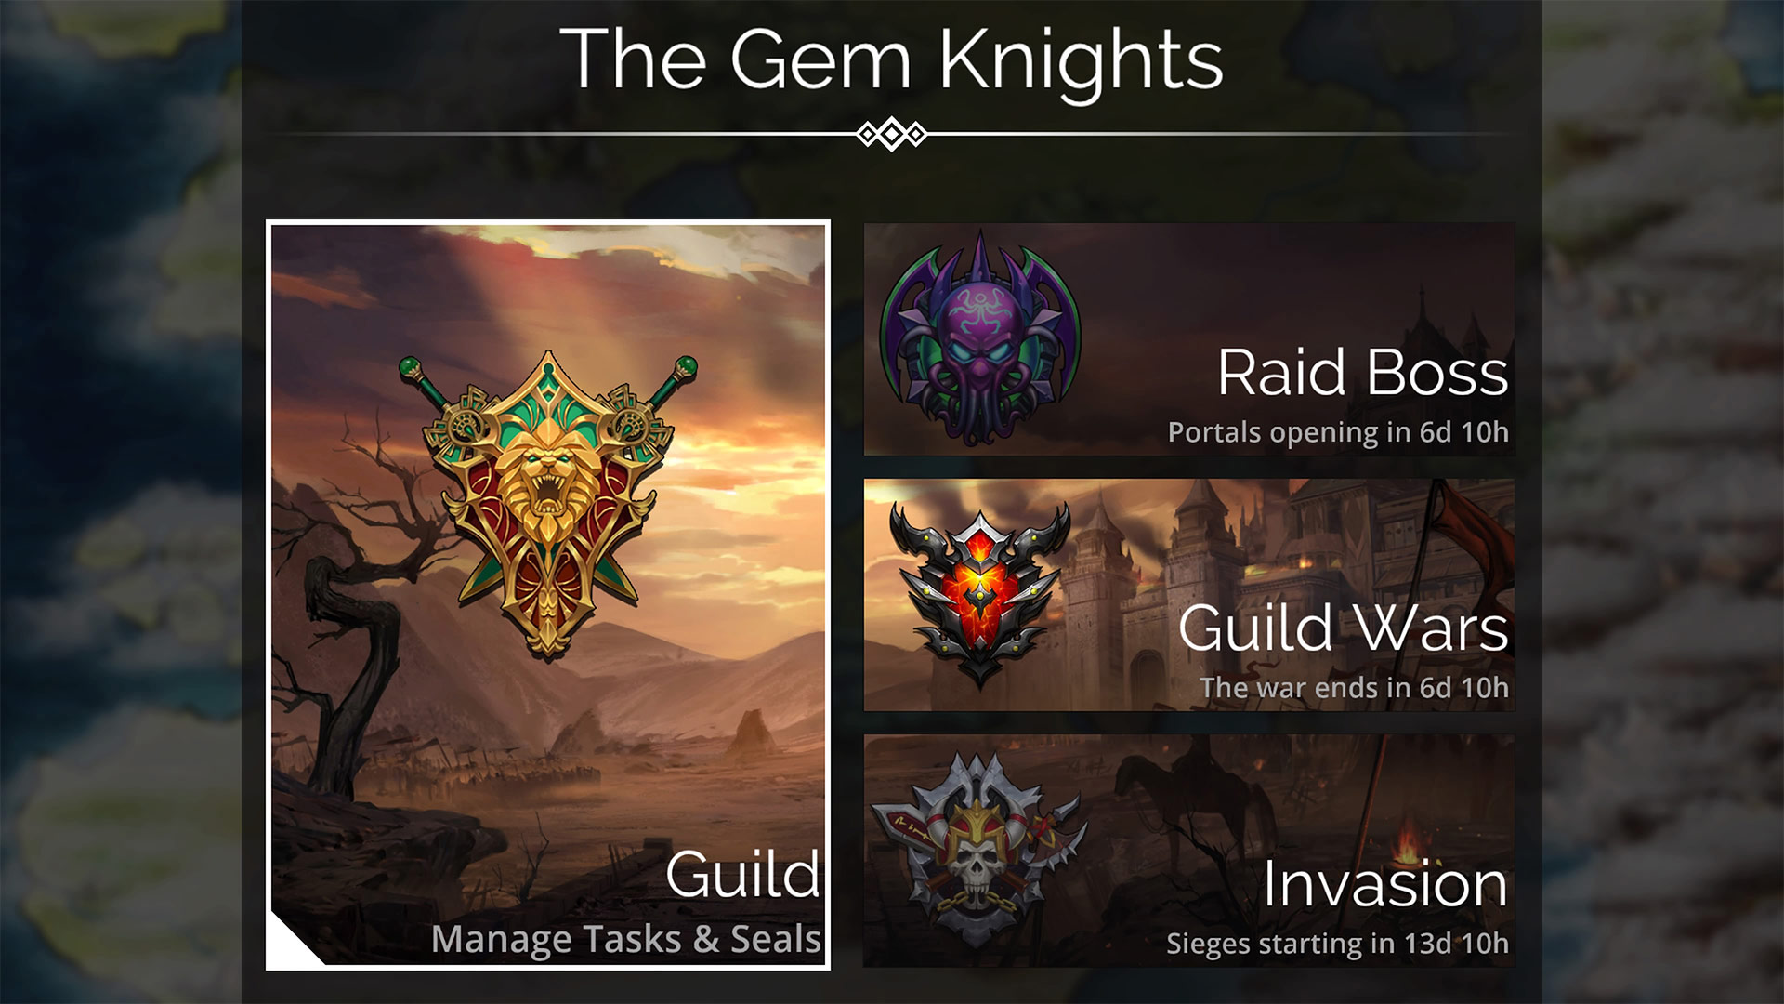Viewport: 1784px width, 1004px height.
Task: Click 'The war ends in 6d 10h' text
Action: tap(1354, 688)
